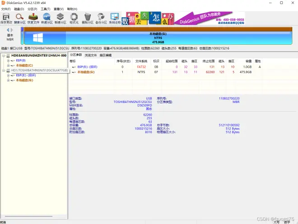Image resolution: width=298 pixels, height=224 pixels.
Task: Click the left tree panel horizontal scrollbar
Action: (28, 216)
